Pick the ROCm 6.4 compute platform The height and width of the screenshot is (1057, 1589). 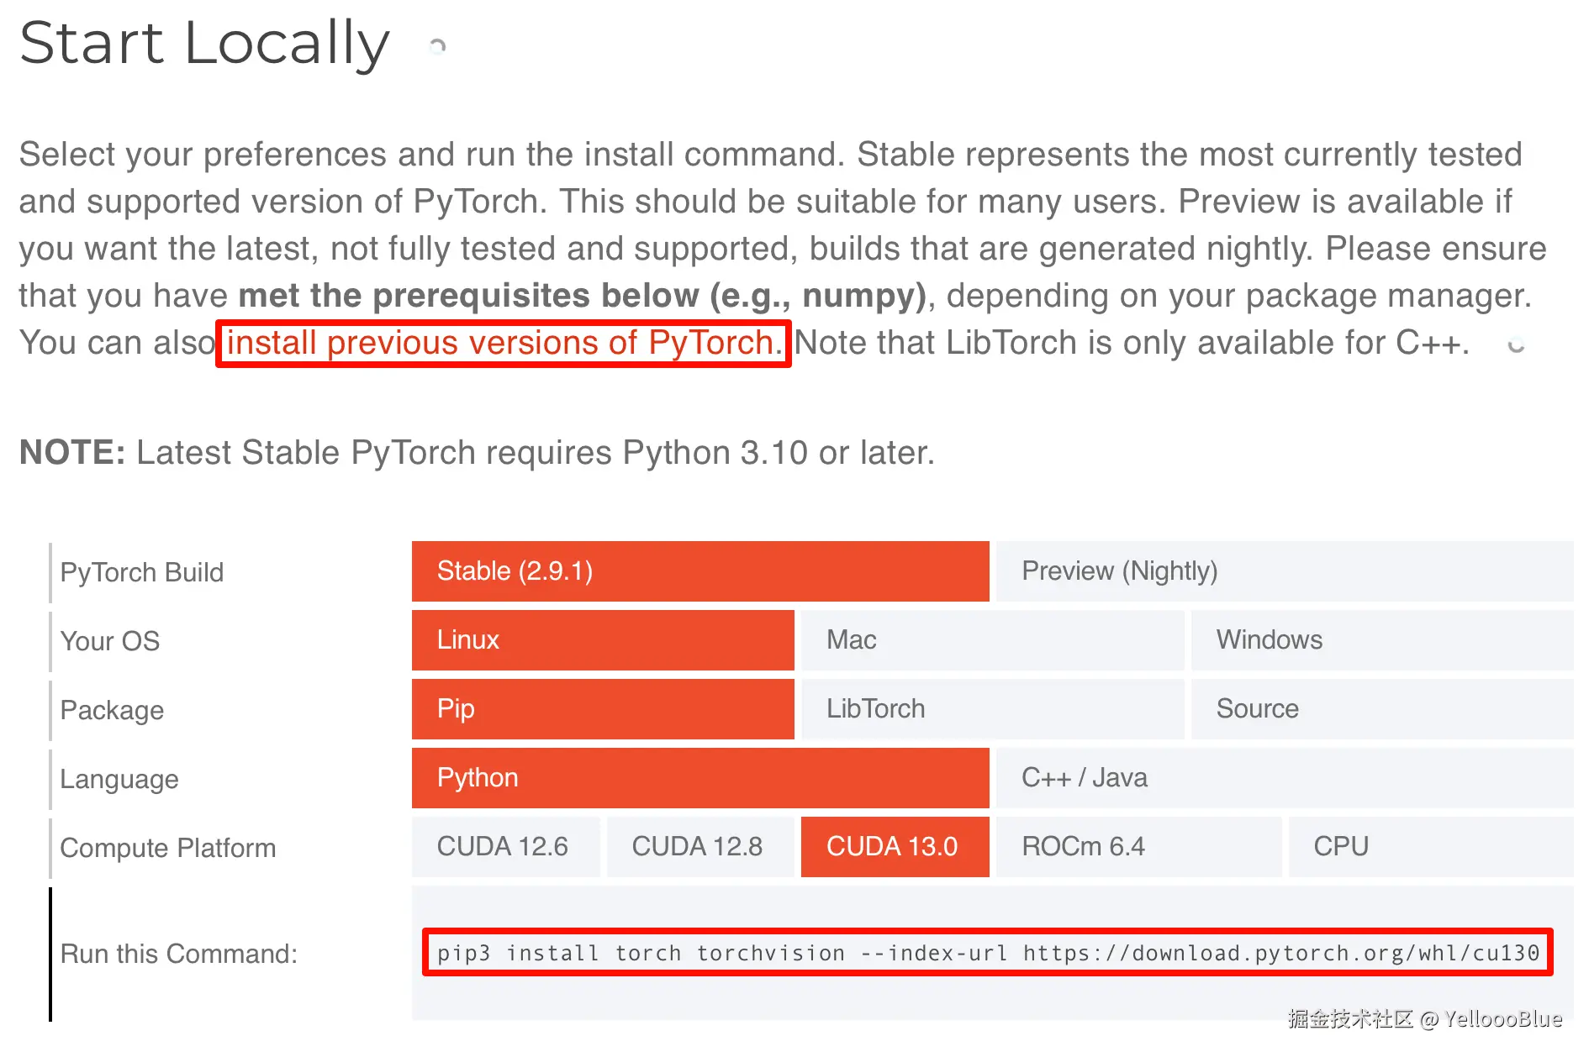click(x=1138, y=847)
